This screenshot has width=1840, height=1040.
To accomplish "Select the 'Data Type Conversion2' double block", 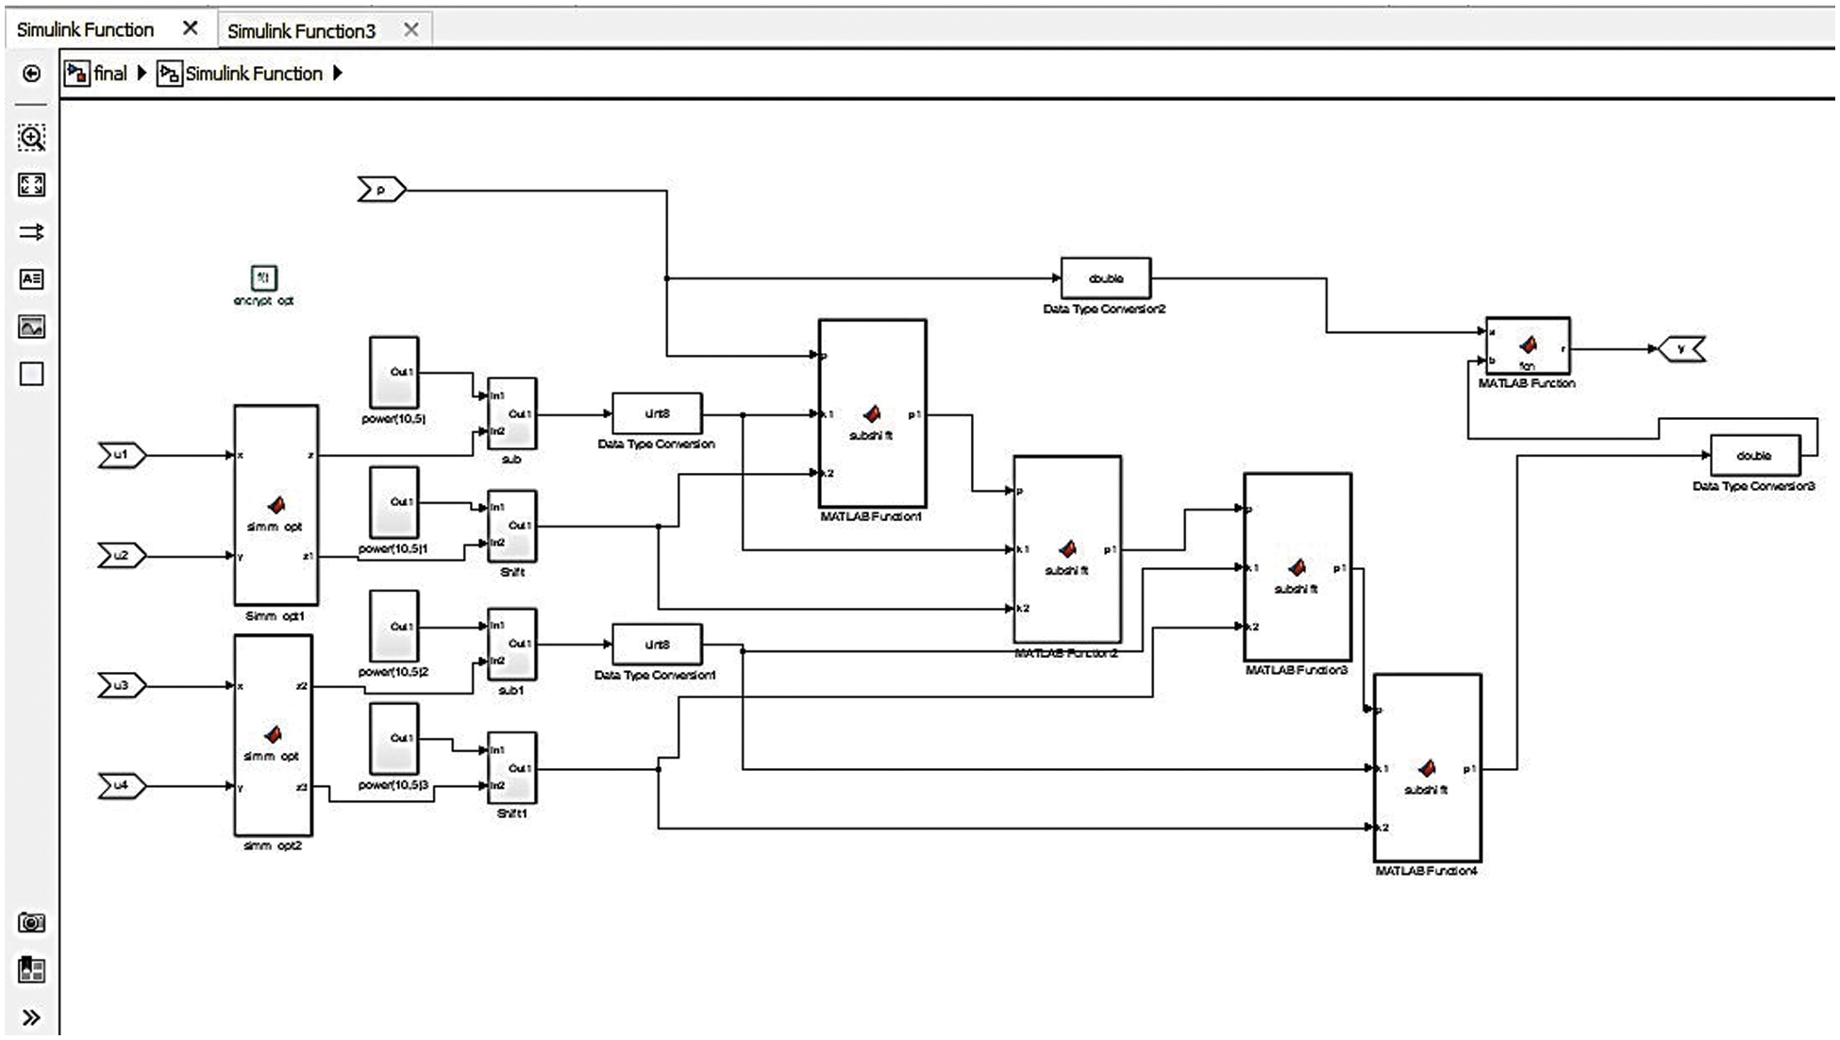I will pos(1104,278).
